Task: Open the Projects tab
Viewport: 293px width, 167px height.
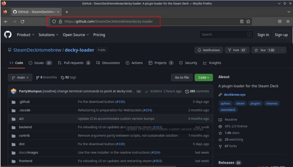Action: (x=161, y=63)
